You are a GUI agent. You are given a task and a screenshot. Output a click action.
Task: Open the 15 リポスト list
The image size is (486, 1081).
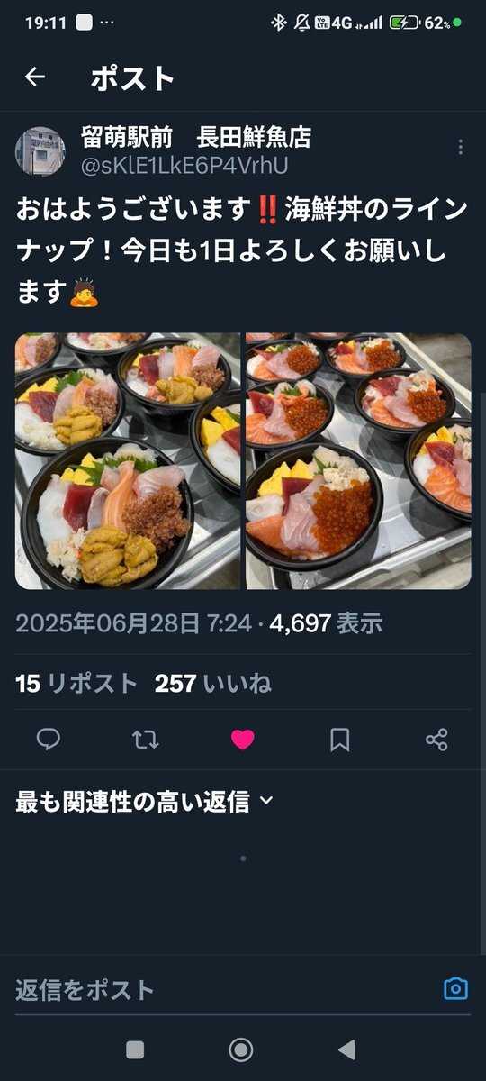(x=76, y=684)
